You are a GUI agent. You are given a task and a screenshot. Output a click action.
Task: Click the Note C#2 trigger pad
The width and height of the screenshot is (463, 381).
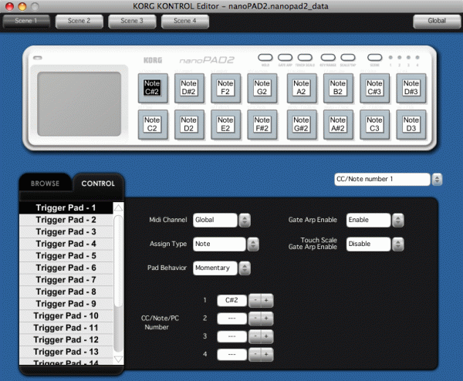click(152, 88)
